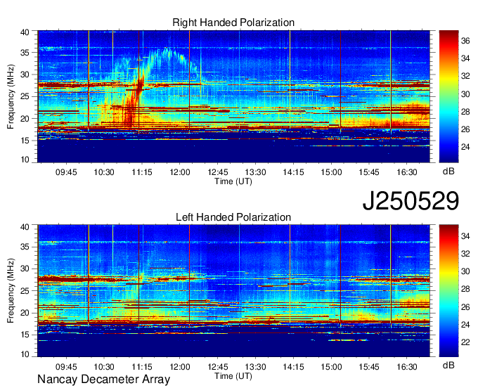Click the 30 MHz tick of Left Handed plot

(25, 269)
